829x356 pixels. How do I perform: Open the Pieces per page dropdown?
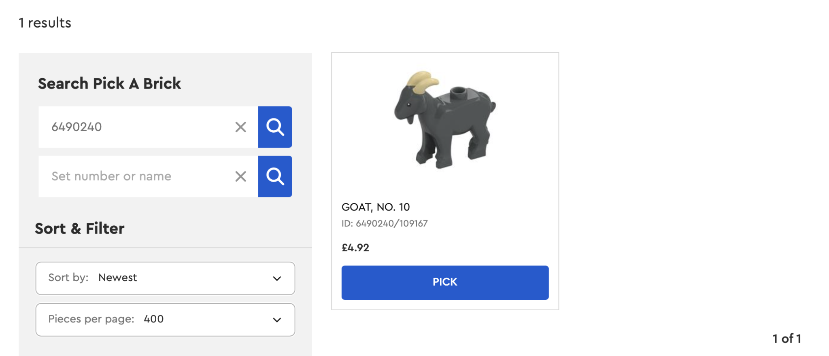(165, 320)
